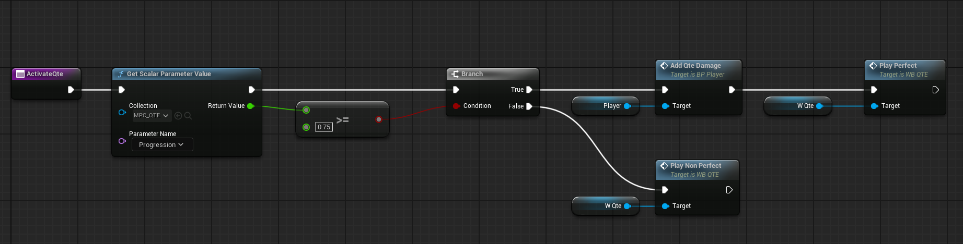Click the use-selected-asset arrow next to MPC_QTE
This screenshot has width=963, height=244.
point(178,116)
